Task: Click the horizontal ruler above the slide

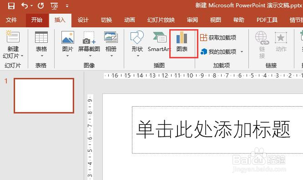Action: pos(203,76)
